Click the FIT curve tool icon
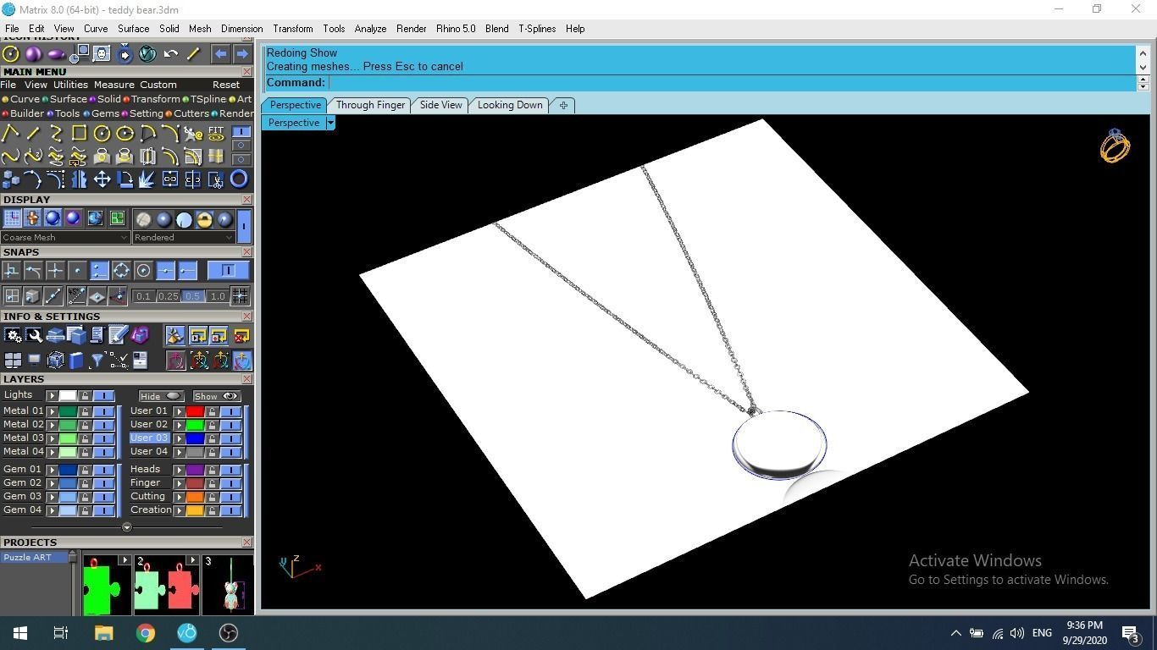1157x650 pixels. pyautogui.click(x=216, y=134)
